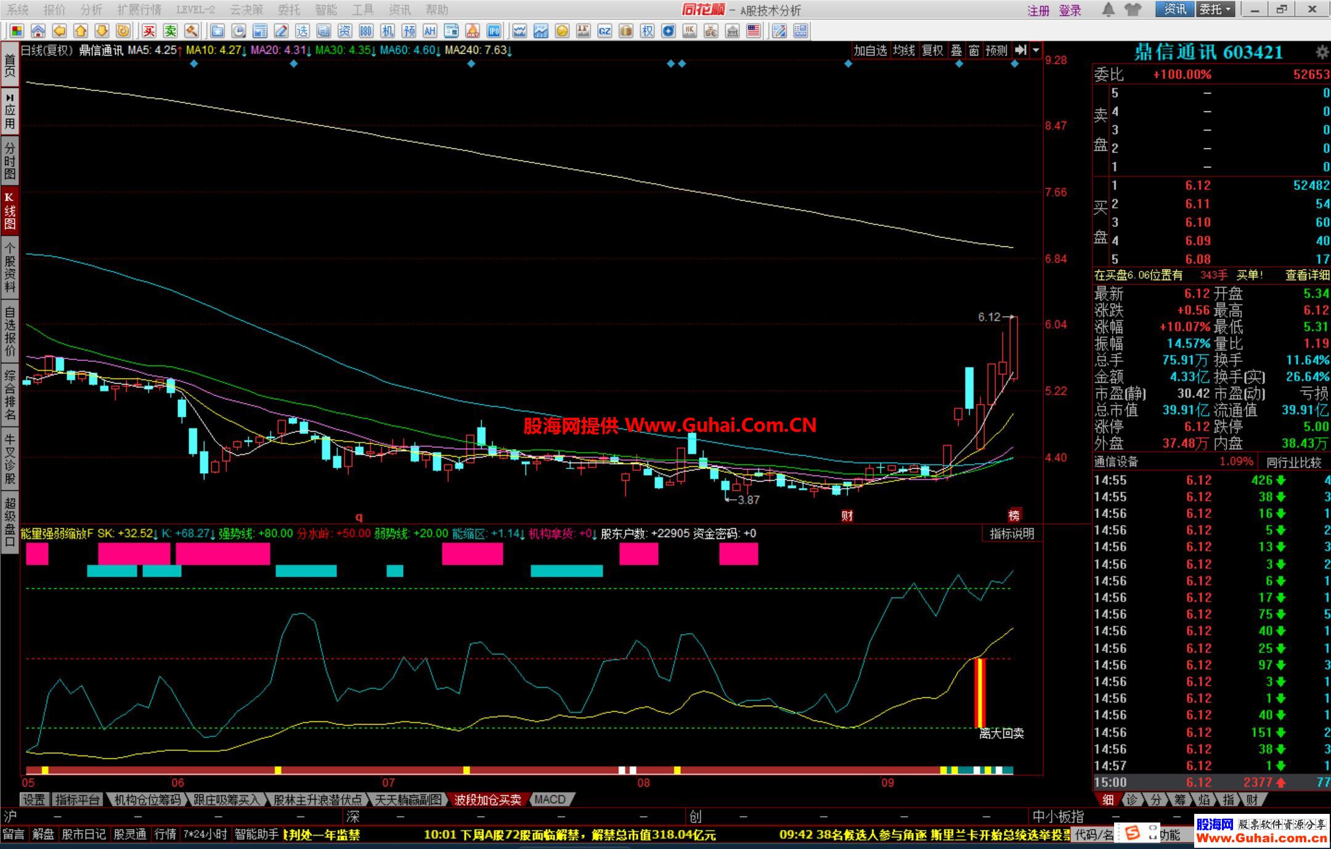Click the HOT flame toolbar icon
This screenshot has height=849, width=1331.
(473, 31)
